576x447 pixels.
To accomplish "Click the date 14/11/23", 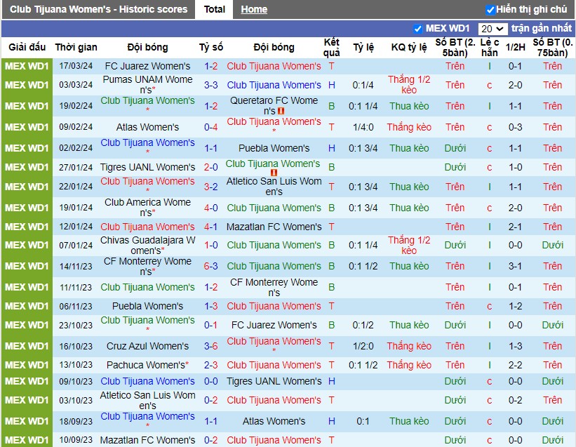I will [76, 266].
